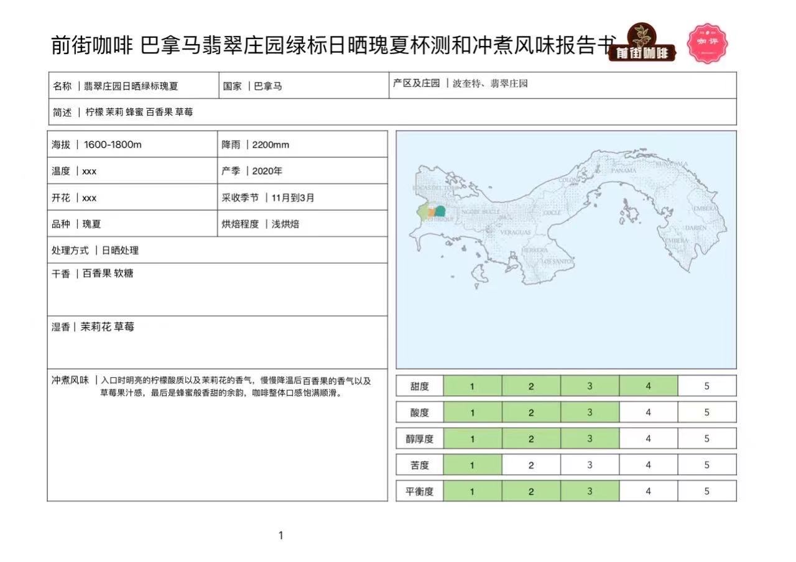Select score 4 in the 酸度 row
796x562 pixels.
point(648,412)
